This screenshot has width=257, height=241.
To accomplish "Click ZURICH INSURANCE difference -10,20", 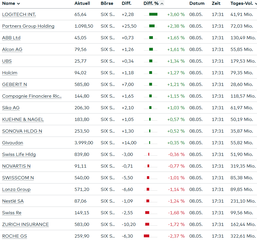I will pos(129,224).
